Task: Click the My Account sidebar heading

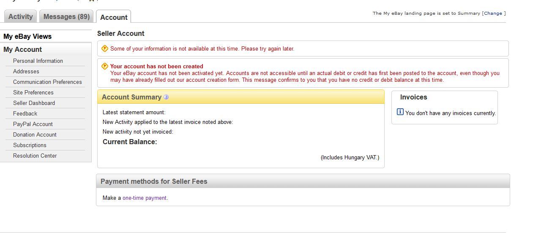Action: pyautogui.click(x=23, y=50)
